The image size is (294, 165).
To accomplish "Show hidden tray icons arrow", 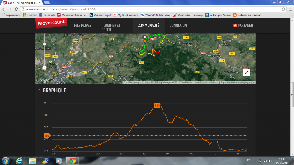I will (255, 161).
